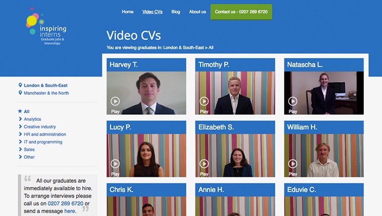The image size is (382, 216).
Task: Open Lucy P. video thumbnail
Action: pyautogui.click(x=146, y=155)
